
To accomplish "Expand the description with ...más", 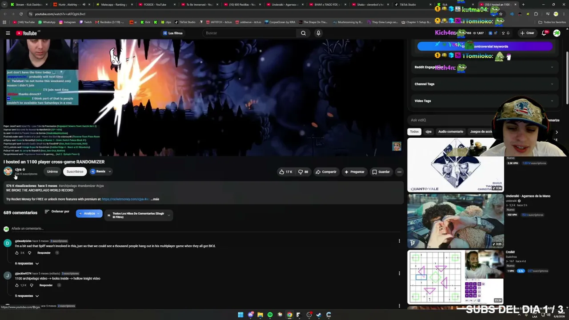I will pos(155,199).
